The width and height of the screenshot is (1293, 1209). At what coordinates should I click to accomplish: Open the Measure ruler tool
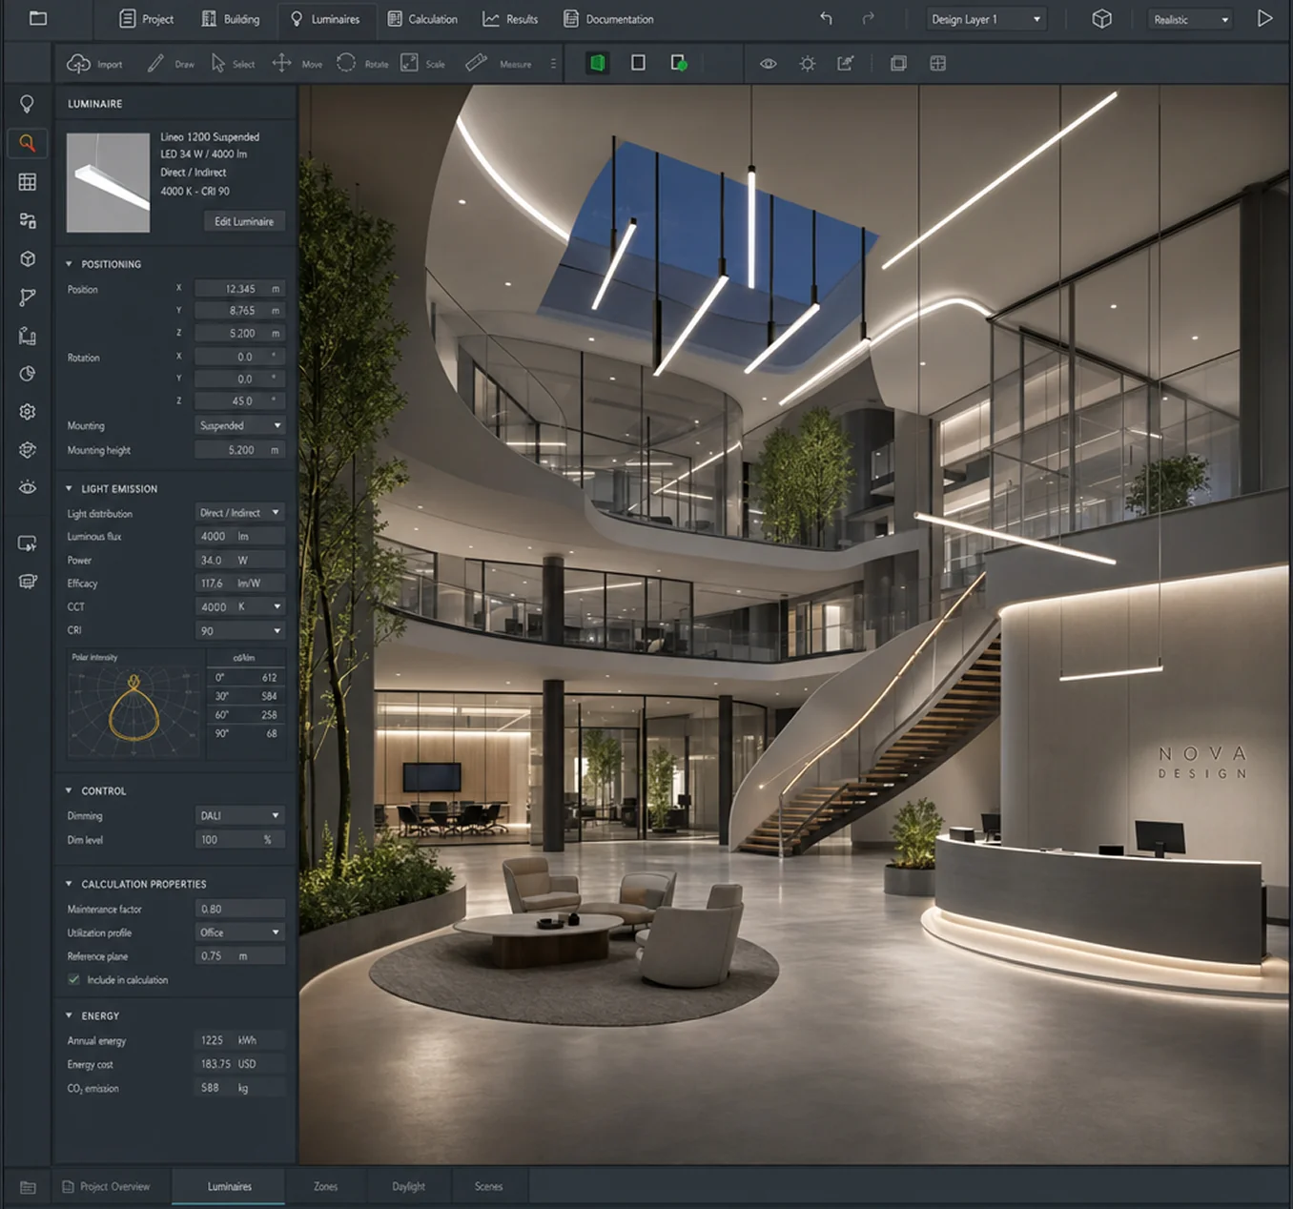pyautogui.click(x=498, y=64)
